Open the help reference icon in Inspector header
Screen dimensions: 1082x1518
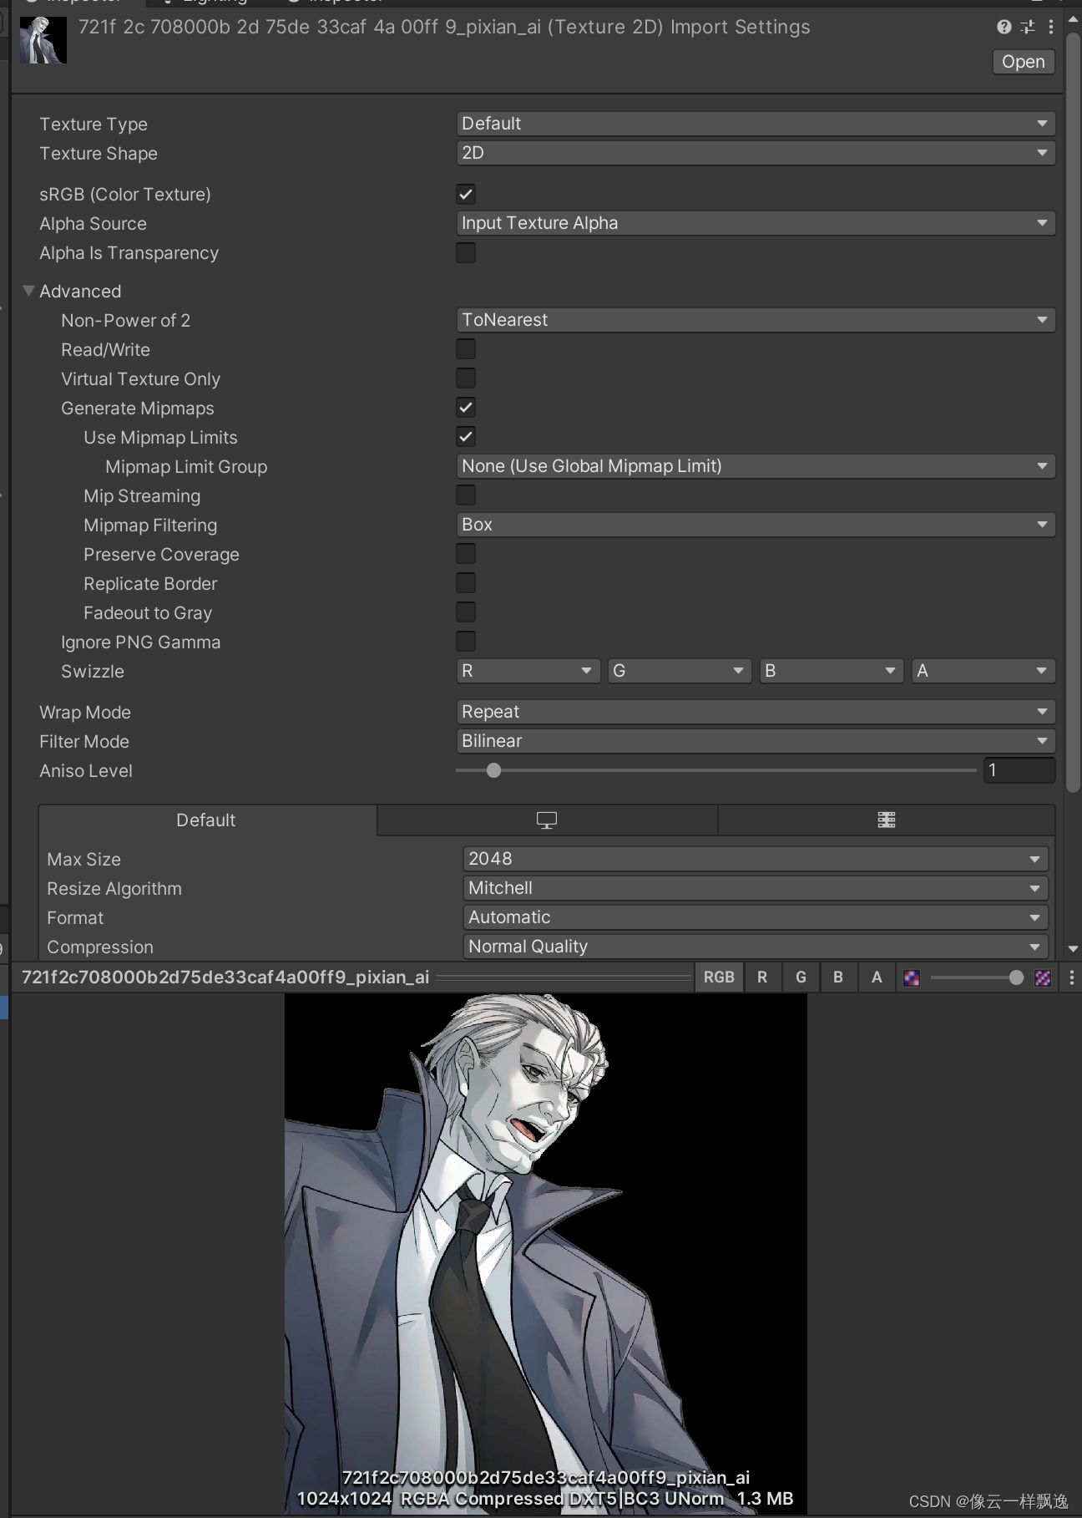tap(1004, 27)
